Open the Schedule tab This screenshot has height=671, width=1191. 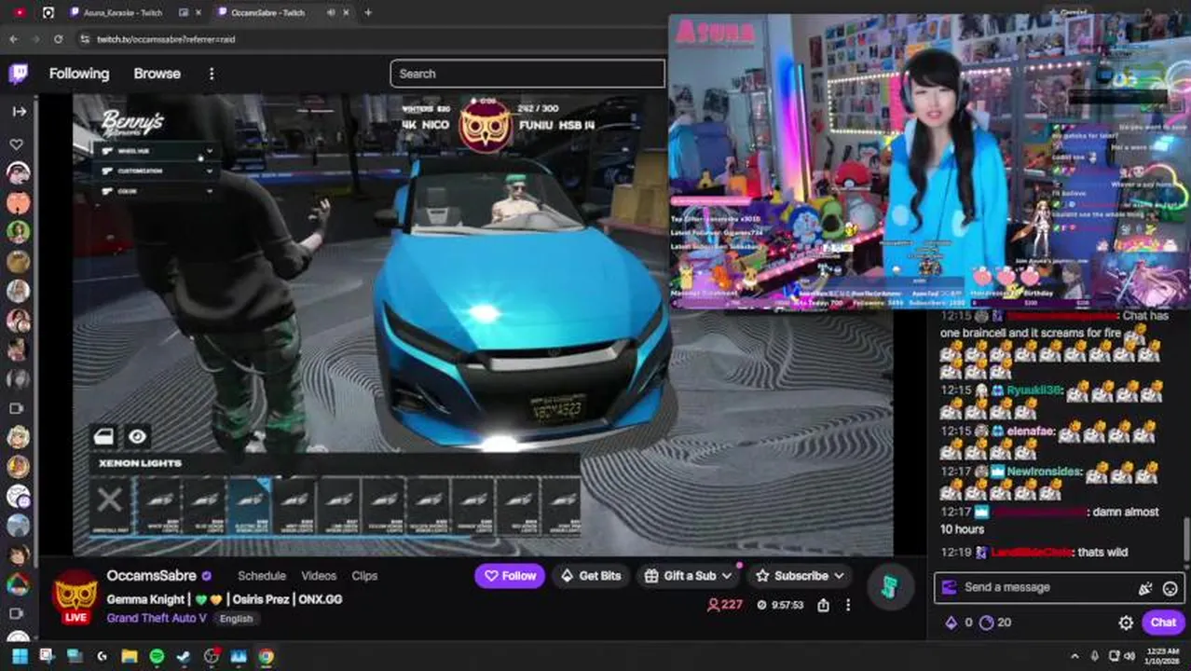pos(262,576)
